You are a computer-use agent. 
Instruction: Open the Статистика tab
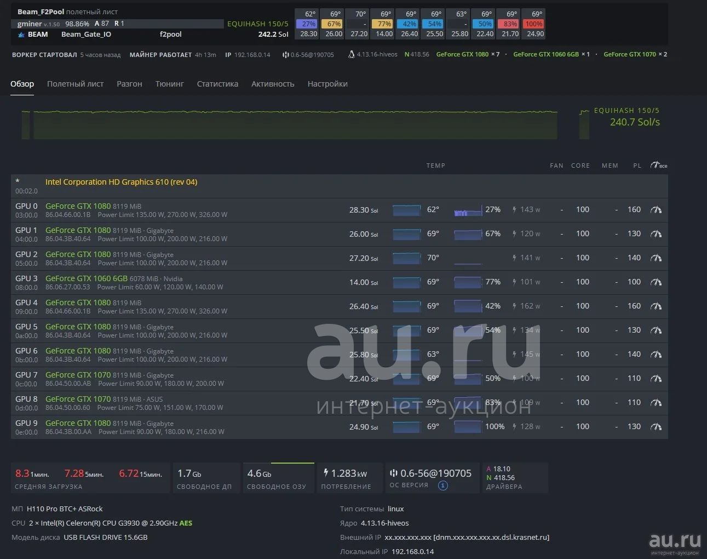217,84
